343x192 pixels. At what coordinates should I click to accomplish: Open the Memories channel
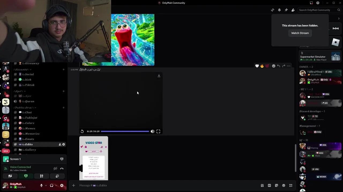[40, 134]
